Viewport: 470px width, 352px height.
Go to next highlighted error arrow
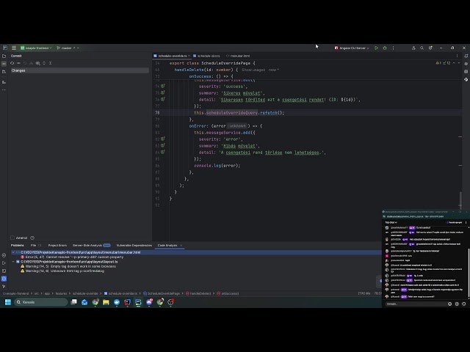[459, 63]
